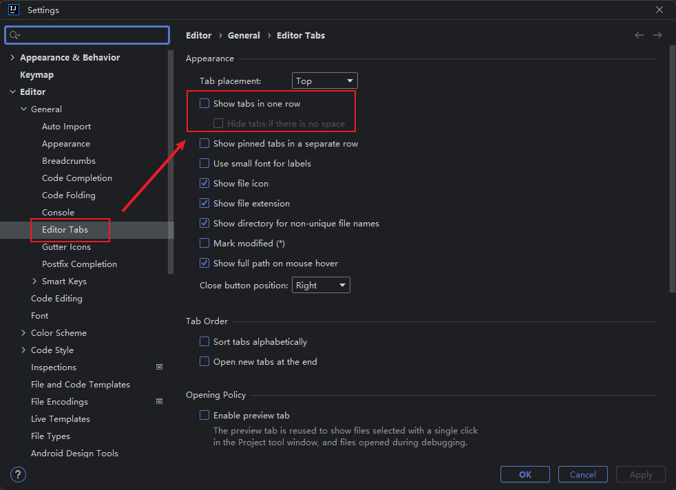Click the search magnifier icon

coord(14,35)
